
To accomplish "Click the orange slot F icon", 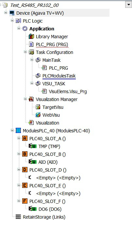I will click(25, 201).
